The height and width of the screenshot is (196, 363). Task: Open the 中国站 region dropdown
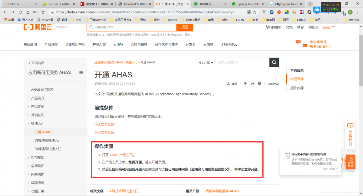point(62,27)
